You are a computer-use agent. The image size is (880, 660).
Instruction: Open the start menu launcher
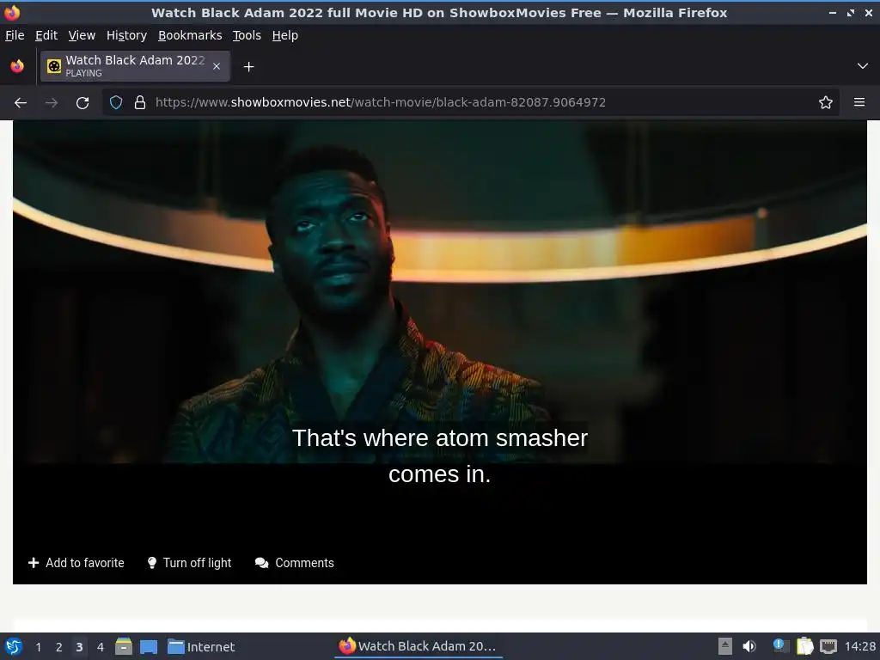14,646
